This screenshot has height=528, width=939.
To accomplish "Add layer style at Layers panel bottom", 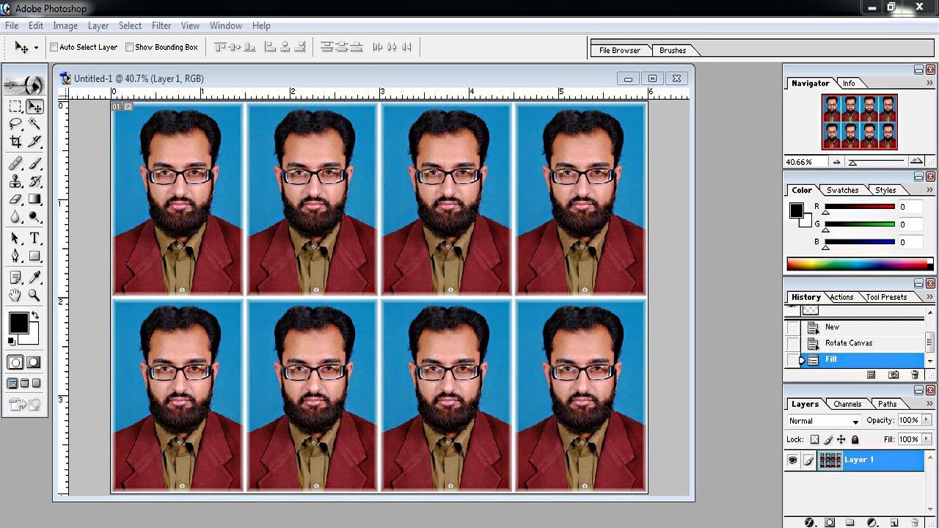I will coord(810,522).
